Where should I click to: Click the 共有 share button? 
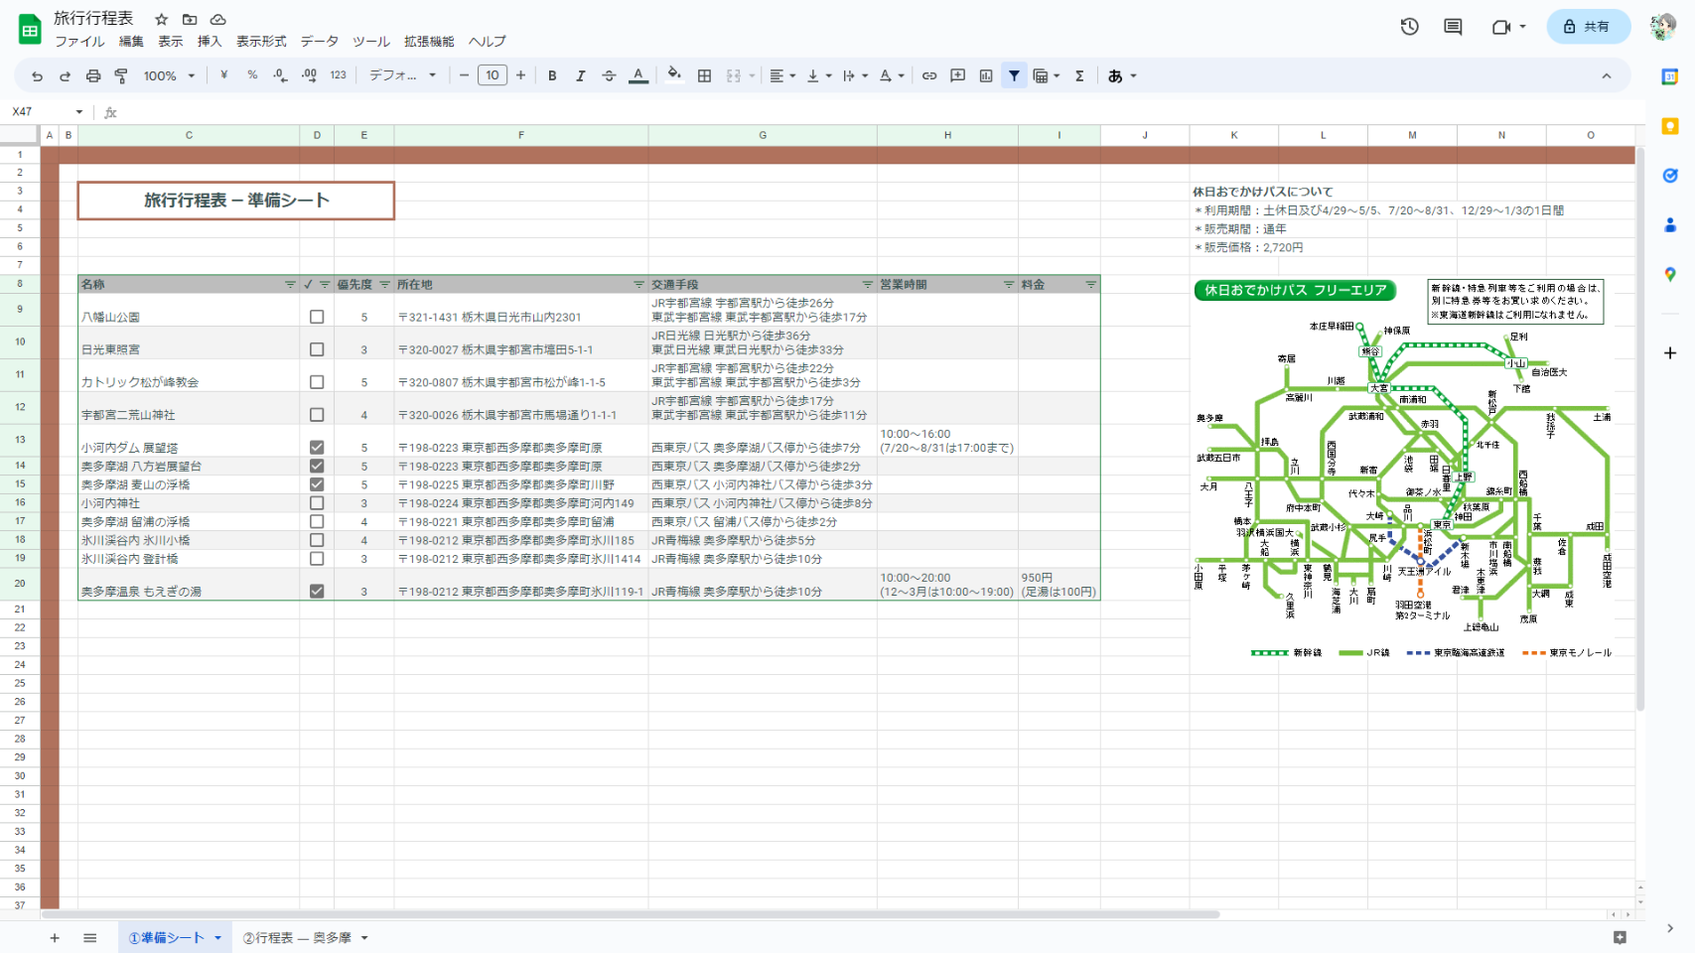pyautogui.click(x=1587, y=27)
